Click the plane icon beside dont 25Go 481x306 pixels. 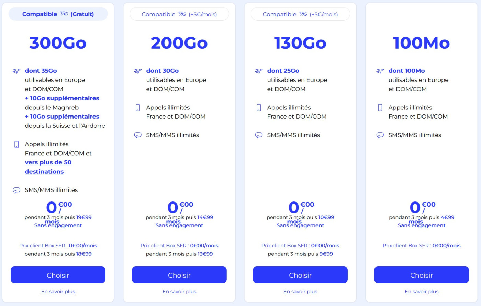(x=258, y=71)
